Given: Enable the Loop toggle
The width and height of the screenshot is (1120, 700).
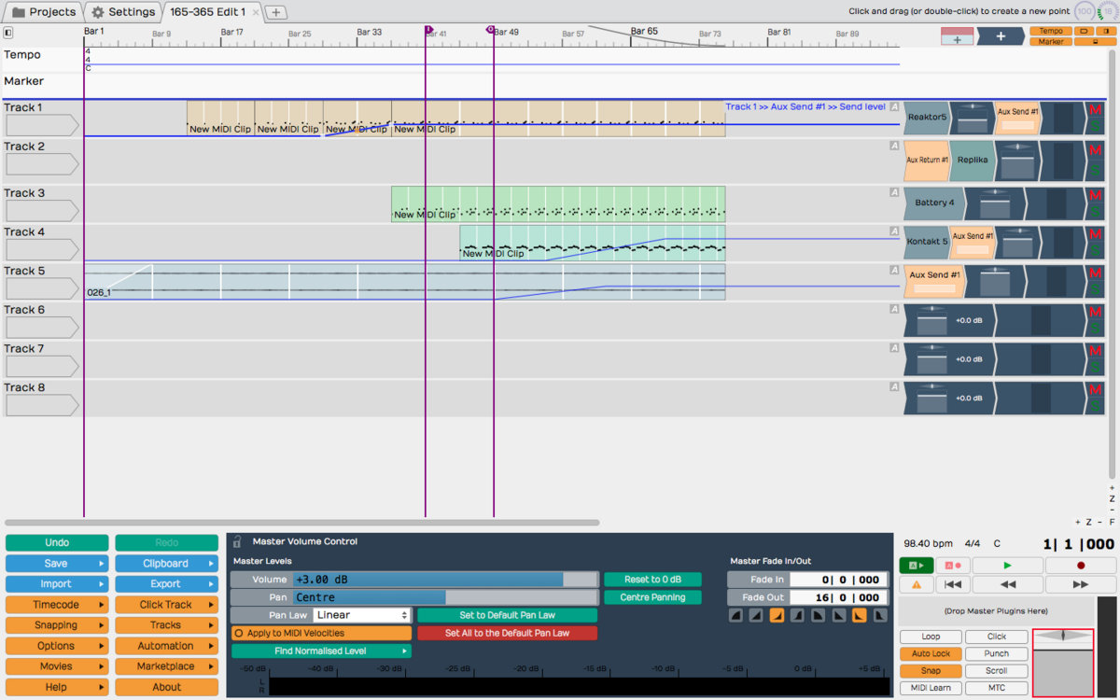Looking at the screenshot, I should pos(931,637).
